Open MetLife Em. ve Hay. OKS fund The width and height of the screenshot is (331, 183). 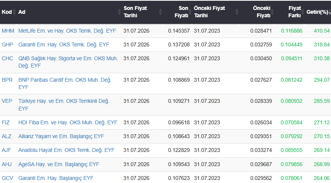point(67,31)
